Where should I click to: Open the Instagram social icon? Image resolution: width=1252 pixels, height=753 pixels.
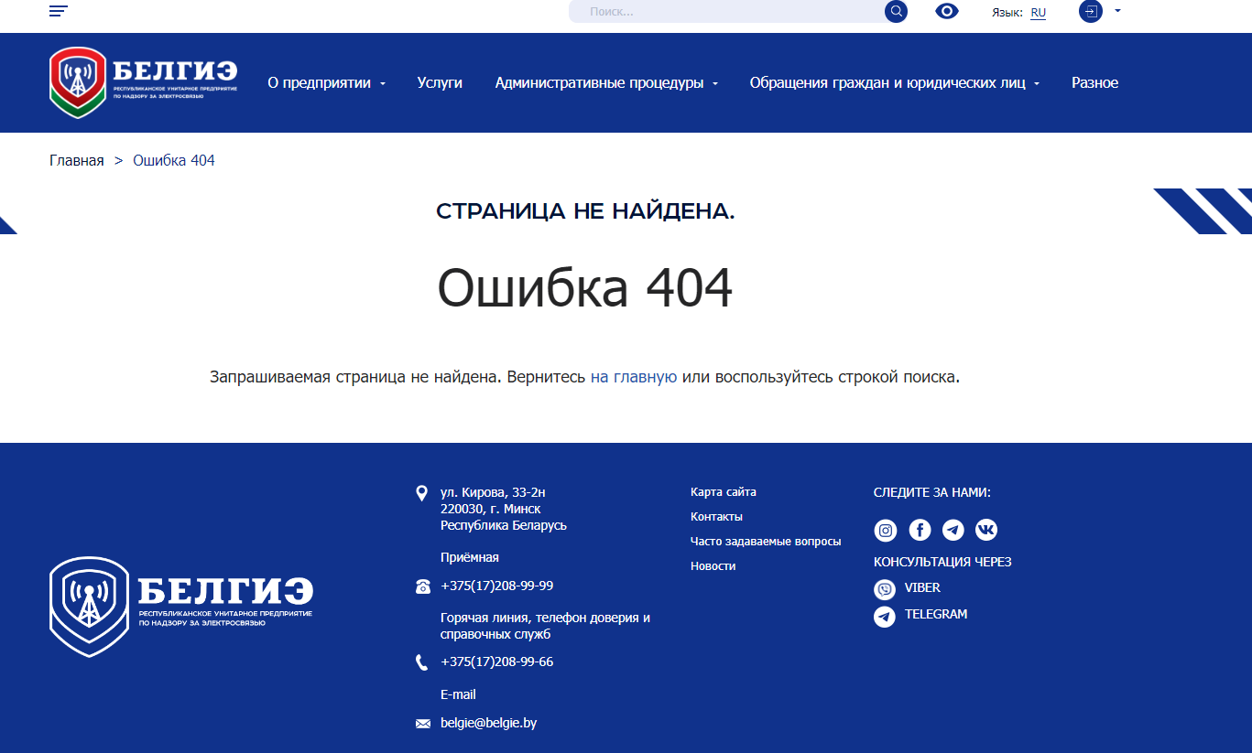(886, 530)
